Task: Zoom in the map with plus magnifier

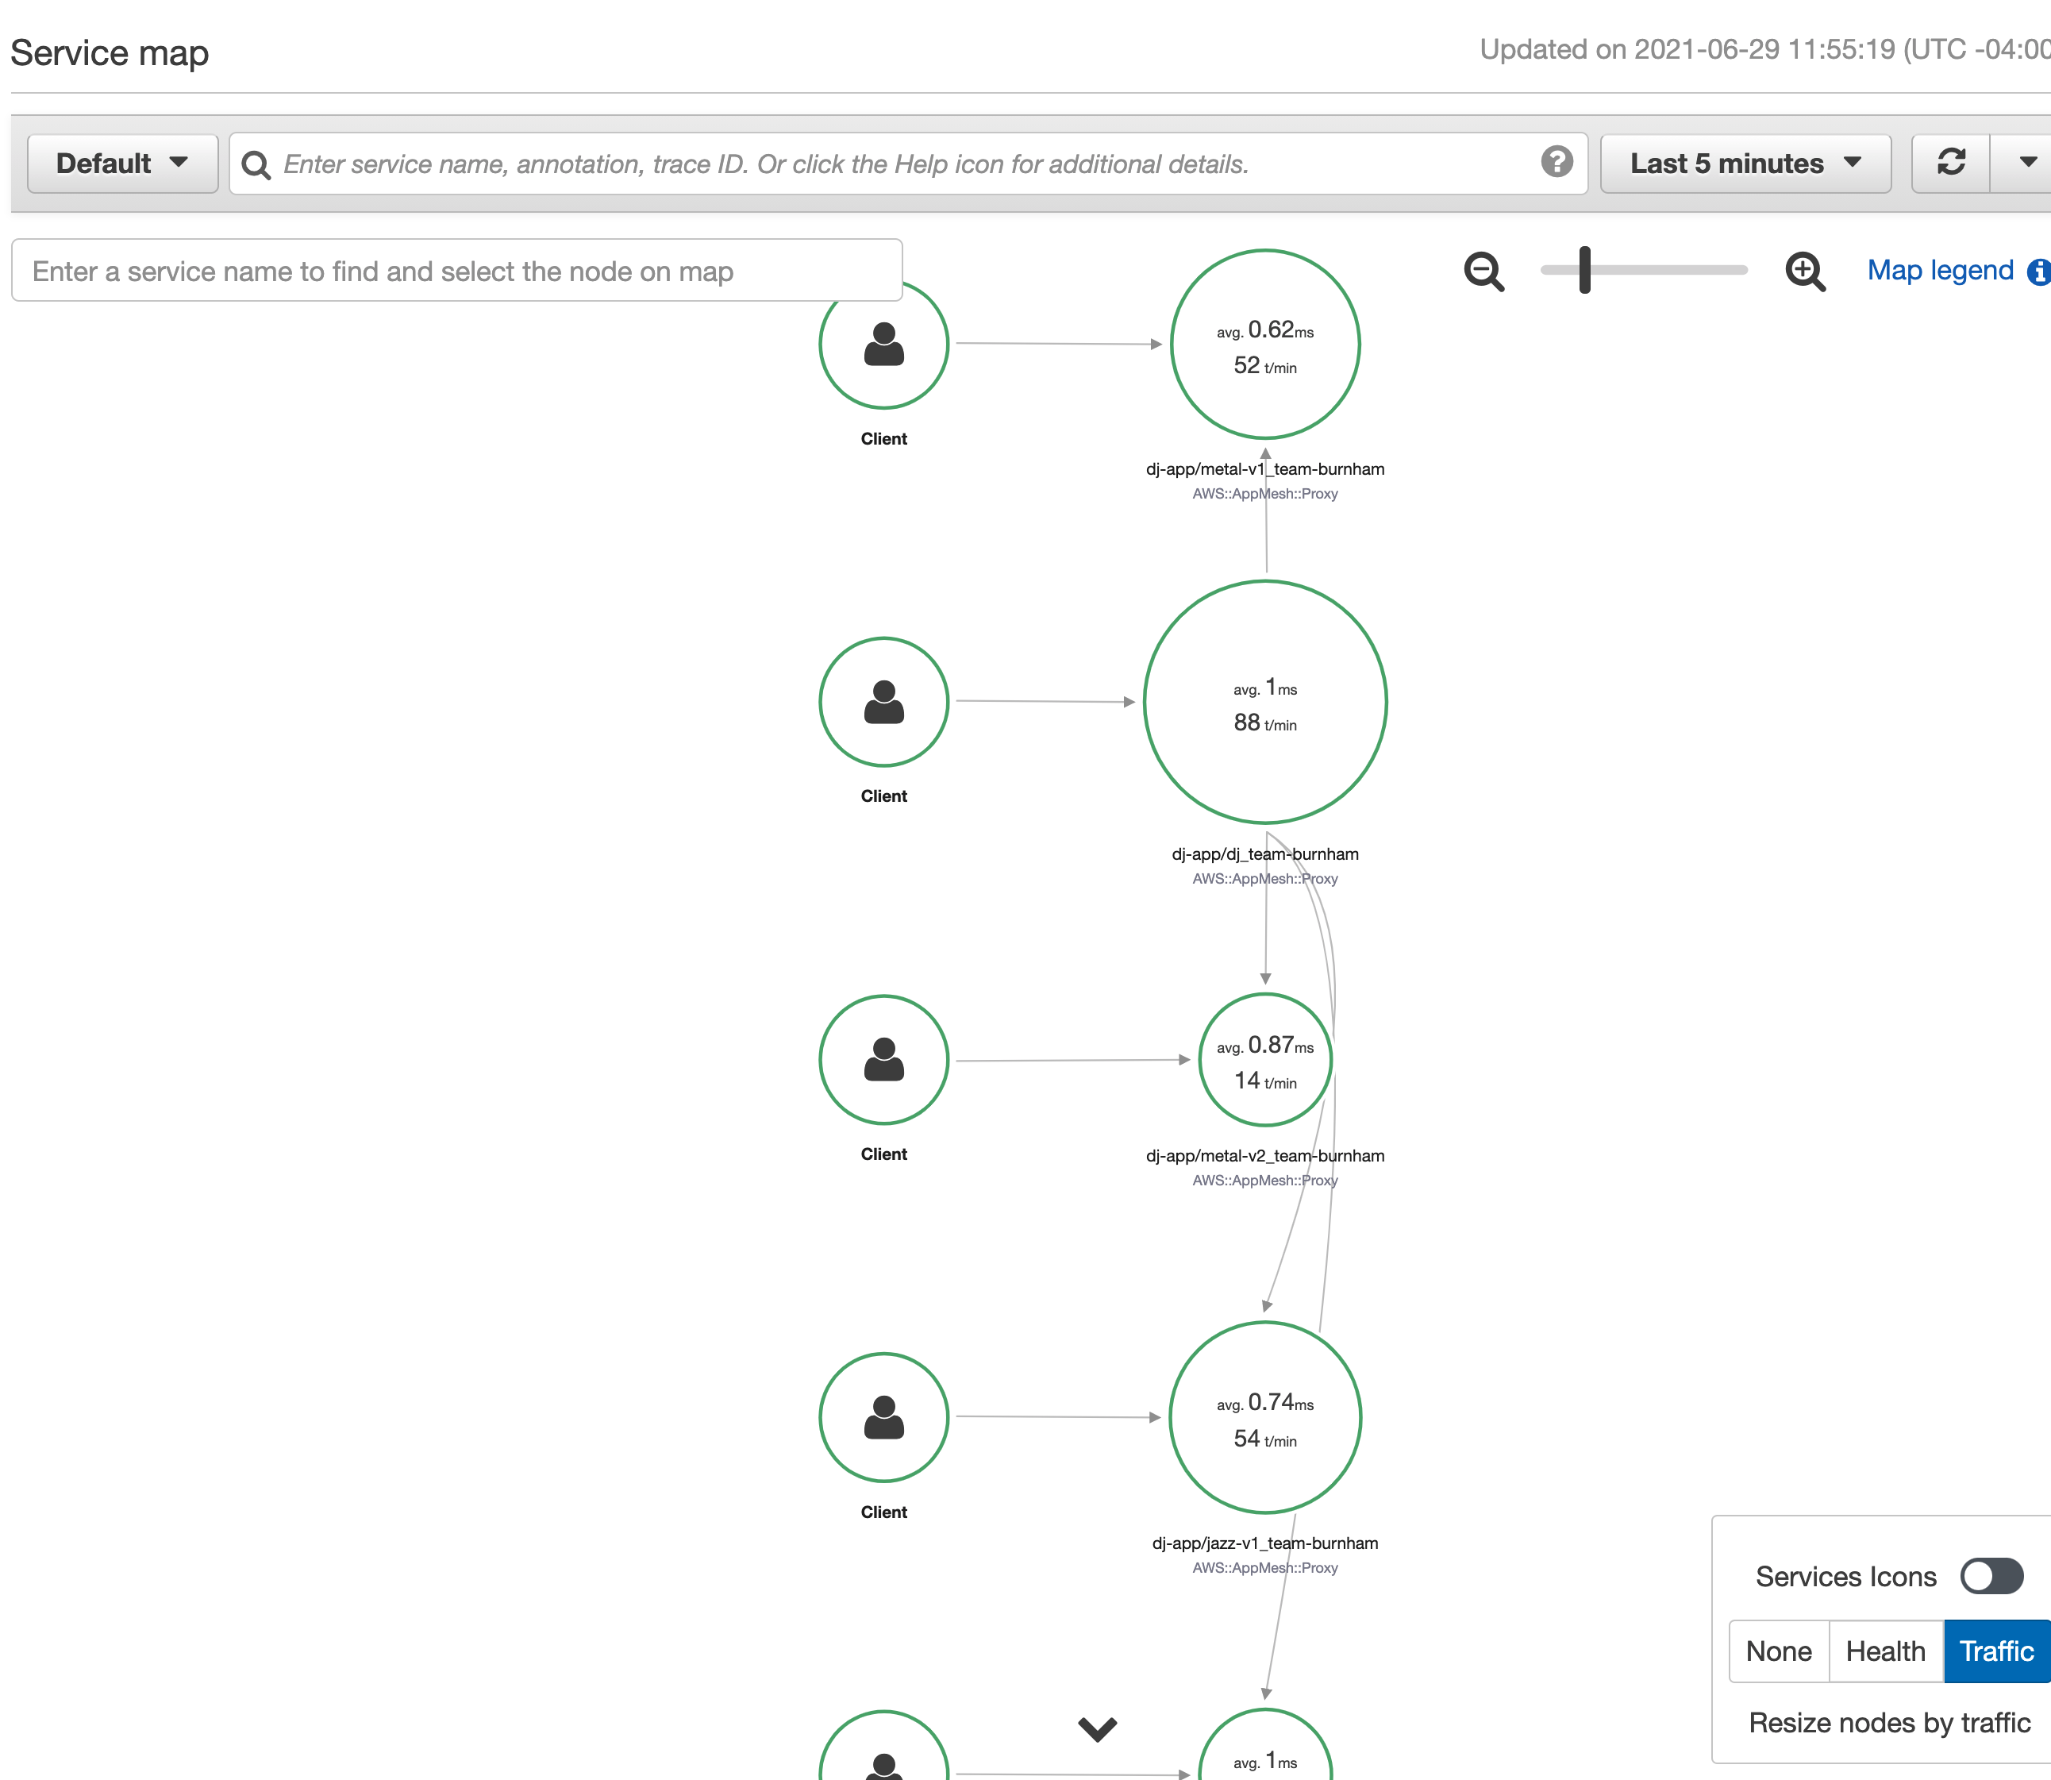Action: [1805, 272]
